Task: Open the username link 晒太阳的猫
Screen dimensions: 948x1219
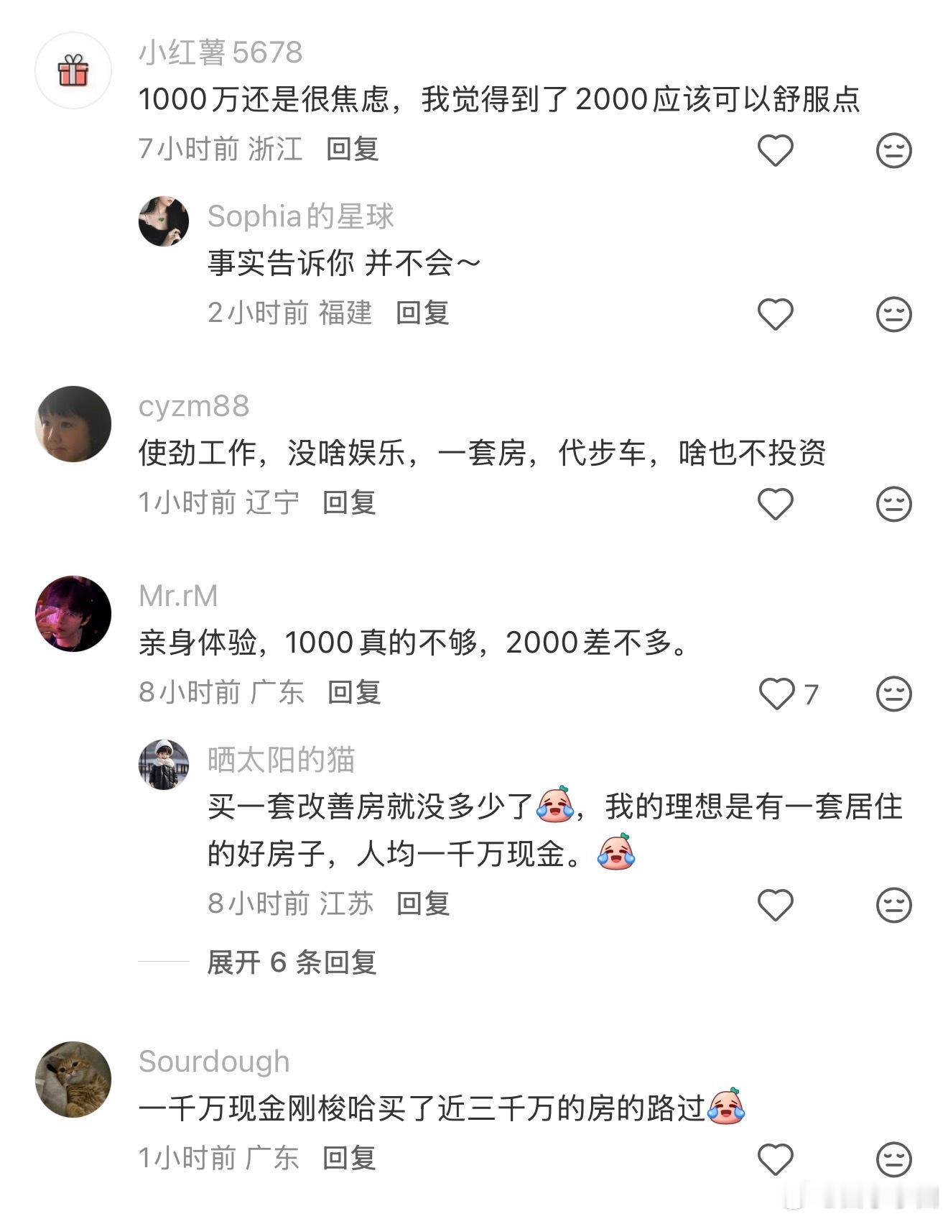Action: tap(281, 760)
